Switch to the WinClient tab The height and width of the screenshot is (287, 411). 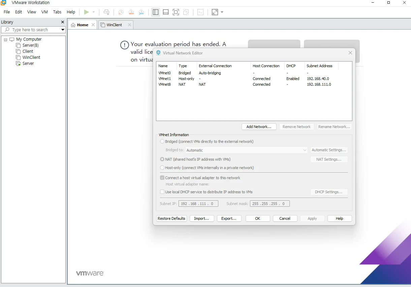point(114,25)
